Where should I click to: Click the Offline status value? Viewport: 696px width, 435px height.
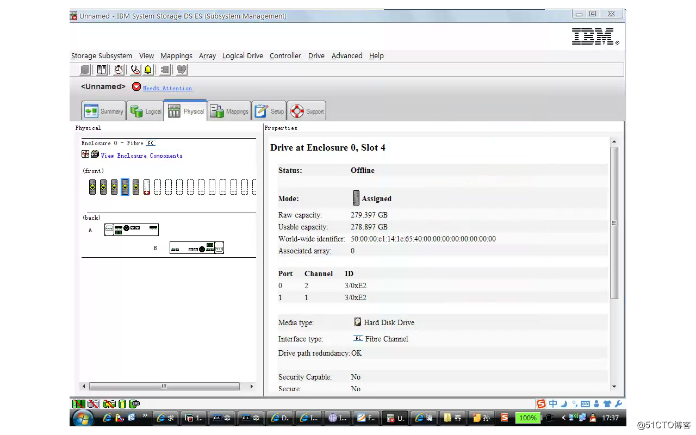(x=363, y=170)
